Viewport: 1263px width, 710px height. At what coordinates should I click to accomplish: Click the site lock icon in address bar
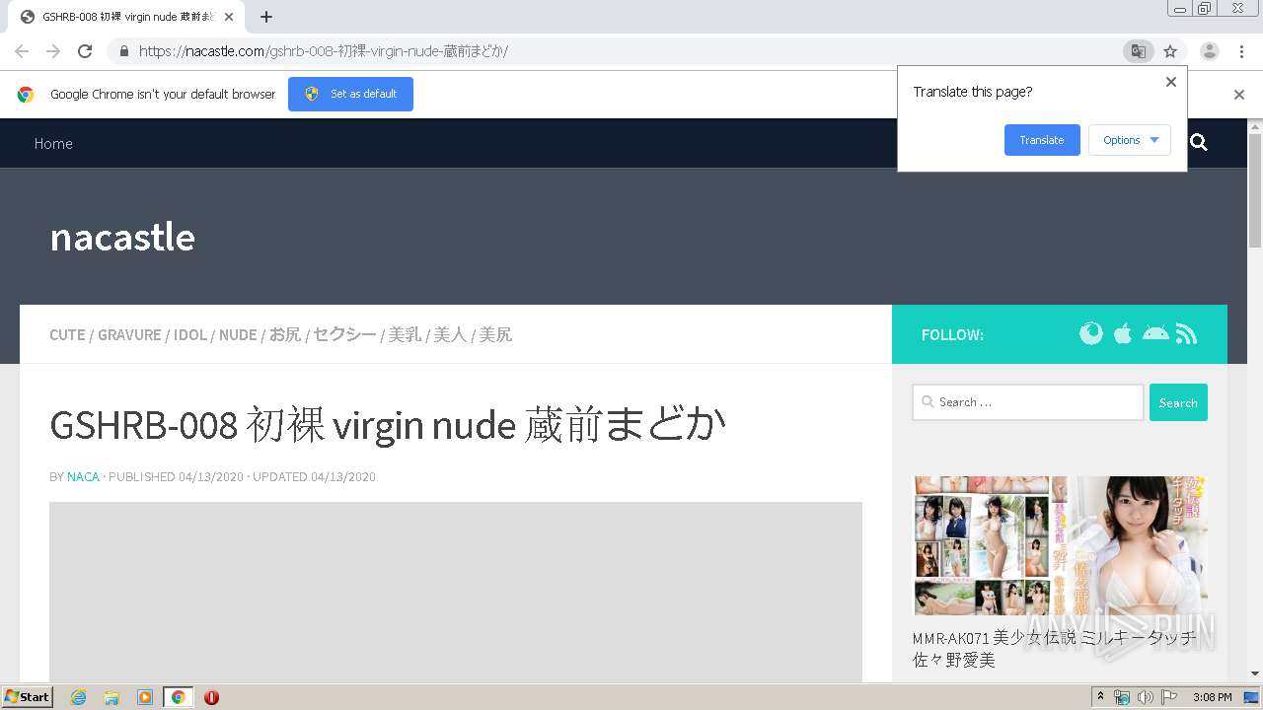(124, 51)
